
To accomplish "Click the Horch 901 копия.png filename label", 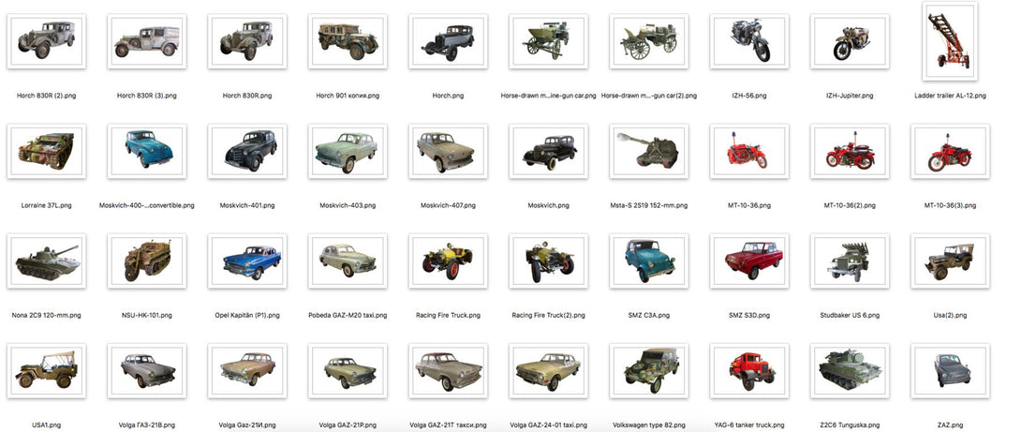I will [348, 96].
